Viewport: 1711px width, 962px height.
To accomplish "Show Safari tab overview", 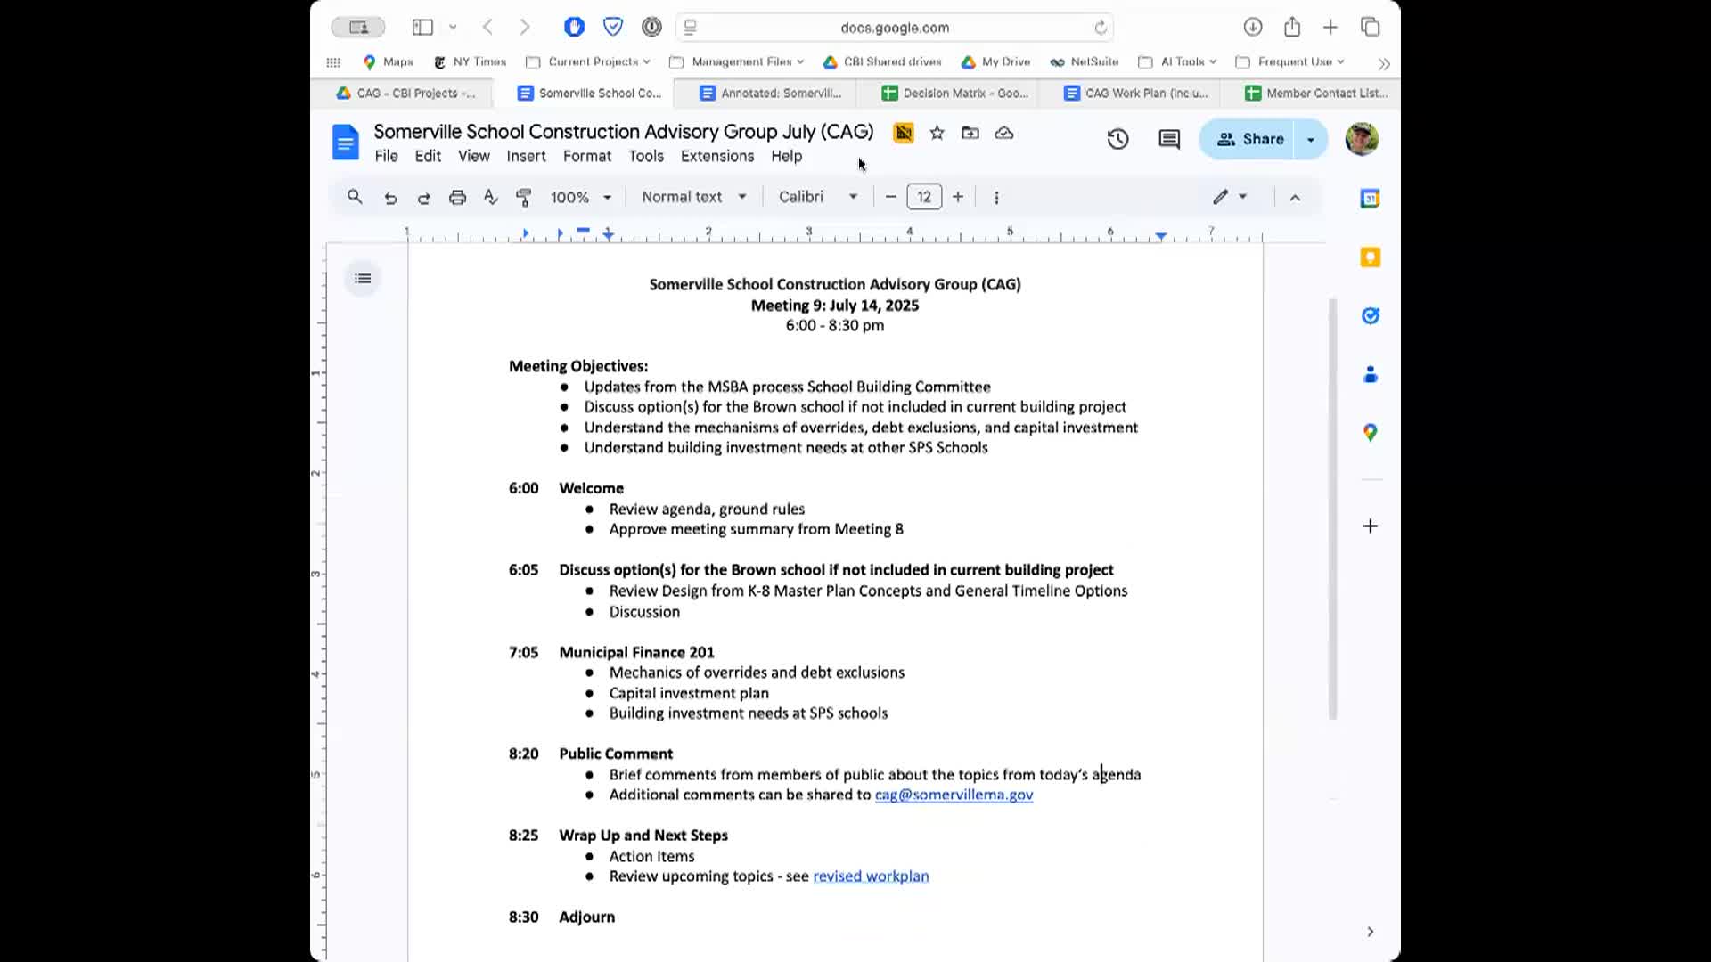I will click(x=1371, y=28).
